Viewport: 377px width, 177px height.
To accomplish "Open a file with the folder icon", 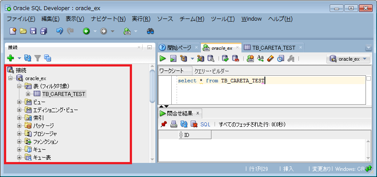I will click(x=23, y=31).
